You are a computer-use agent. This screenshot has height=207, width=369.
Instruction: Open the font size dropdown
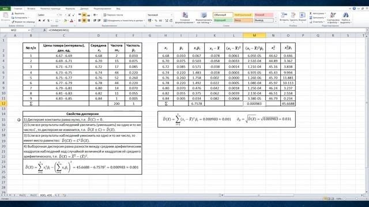click(65, 15)
